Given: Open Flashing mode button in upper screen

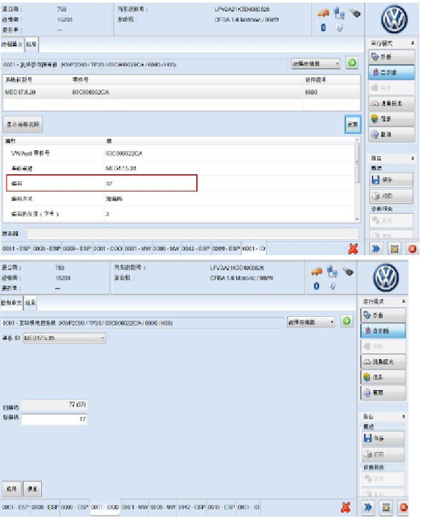Looking at the screenshot, I should (391, 87).
